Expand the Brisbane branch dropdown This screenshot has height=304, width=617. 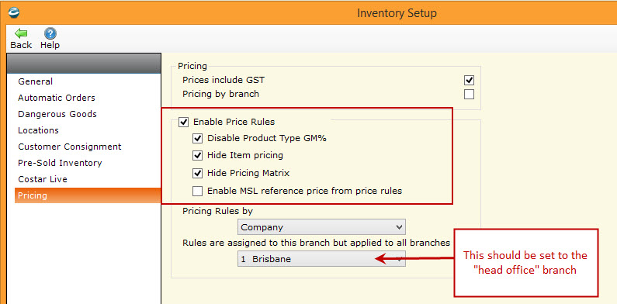pos(321,259)
